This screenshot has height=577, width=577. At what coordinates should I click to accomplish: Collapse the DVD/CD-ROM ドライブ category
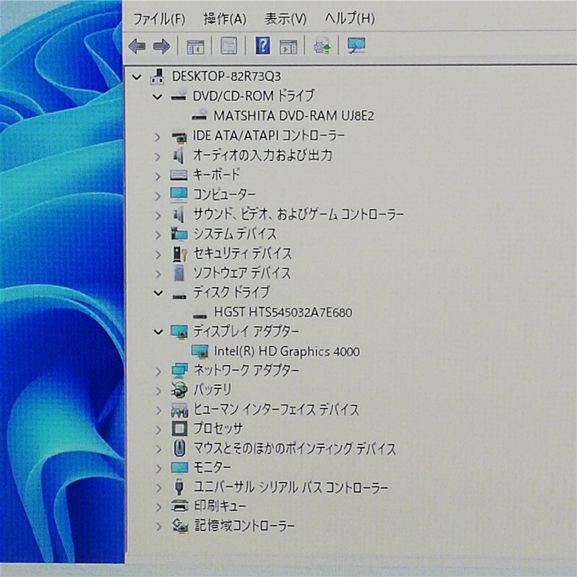158,97
